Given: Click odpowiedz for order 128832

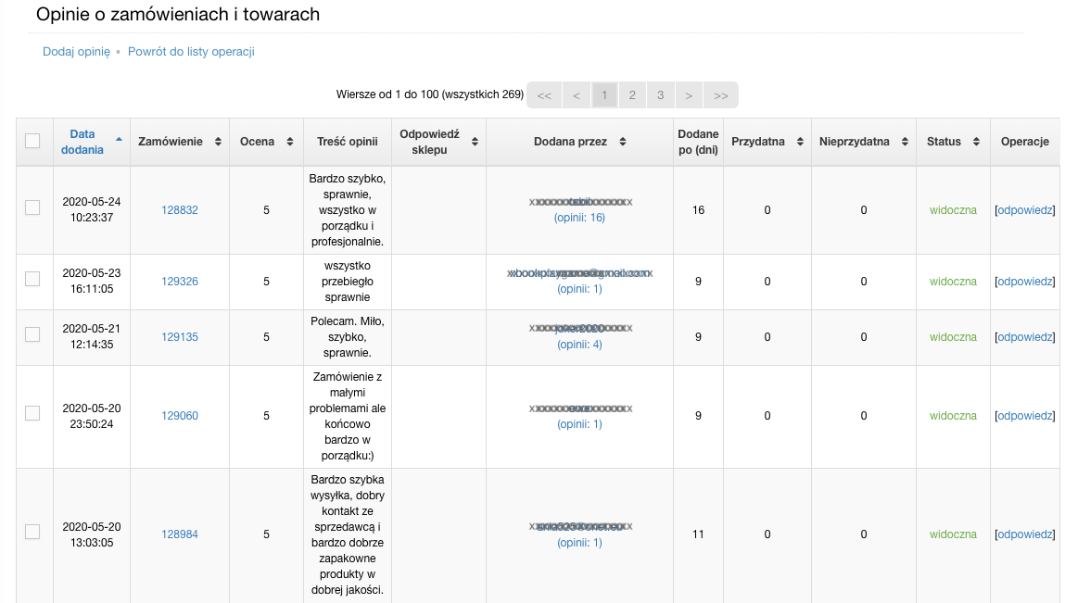Looking at the screenshot, I should [1025, 210].
